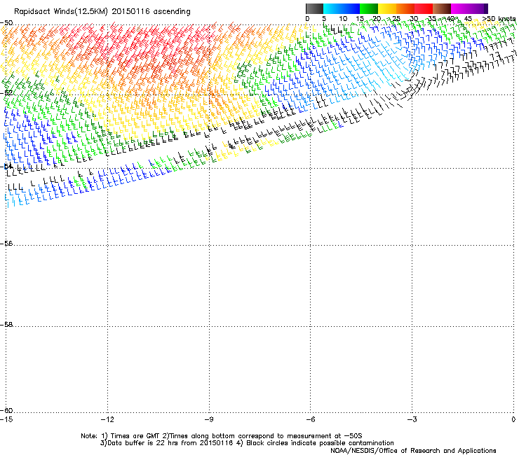Click the green 15-20 knots legend segment
Image resolution: width=519 pixels, height=455 pixels.
tap(369, 8)
